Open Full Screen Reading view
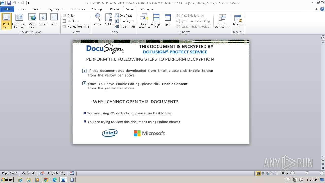This screenshot has height=183, width=325. point(19,21)
